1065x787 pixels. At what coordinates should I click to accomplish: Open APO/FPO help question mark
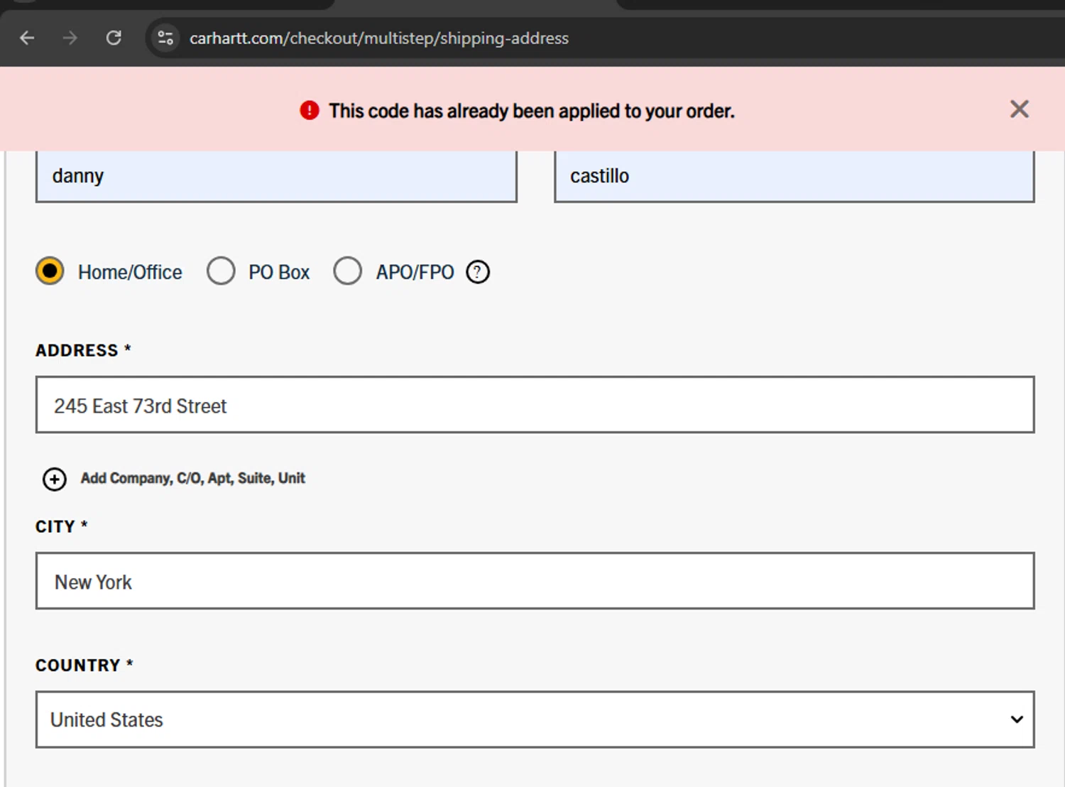[478, 272]
